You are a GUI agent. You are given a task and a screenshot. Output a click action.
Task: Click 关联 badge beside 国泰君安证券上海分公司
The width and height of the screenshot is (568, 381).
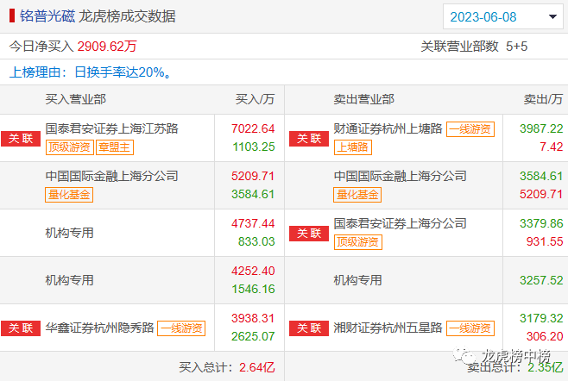pos(309,233)
